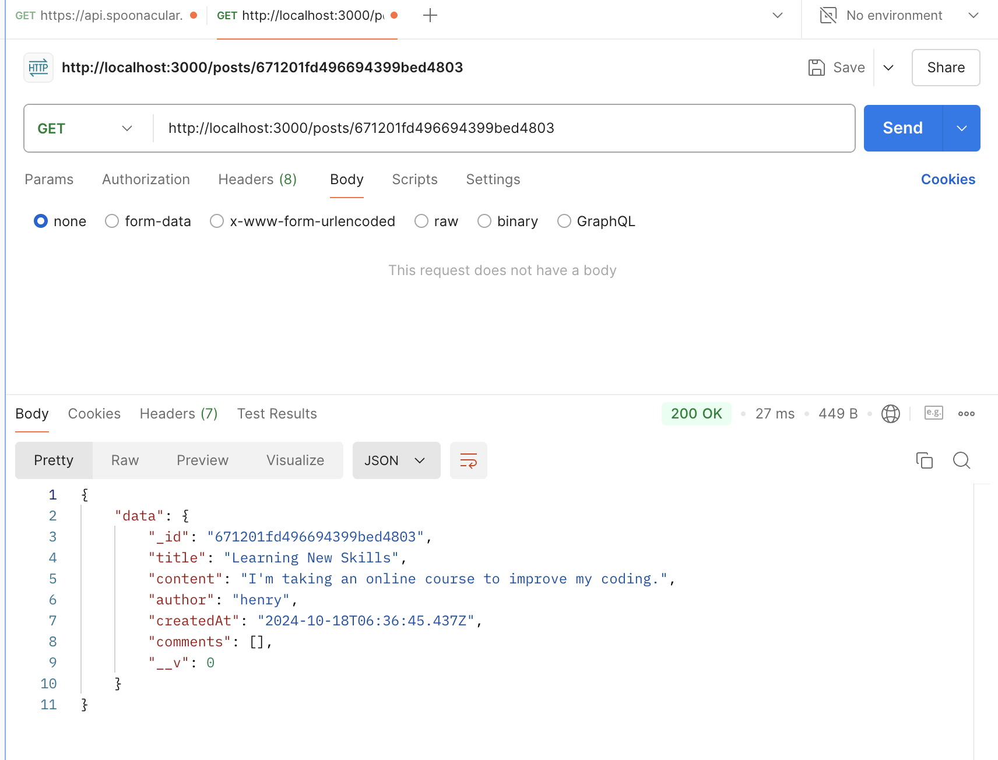Image resolution: width=998 pixels, height=760 pixels.
Task: Open the Settings tab
Action: click(x=493, y=180)
